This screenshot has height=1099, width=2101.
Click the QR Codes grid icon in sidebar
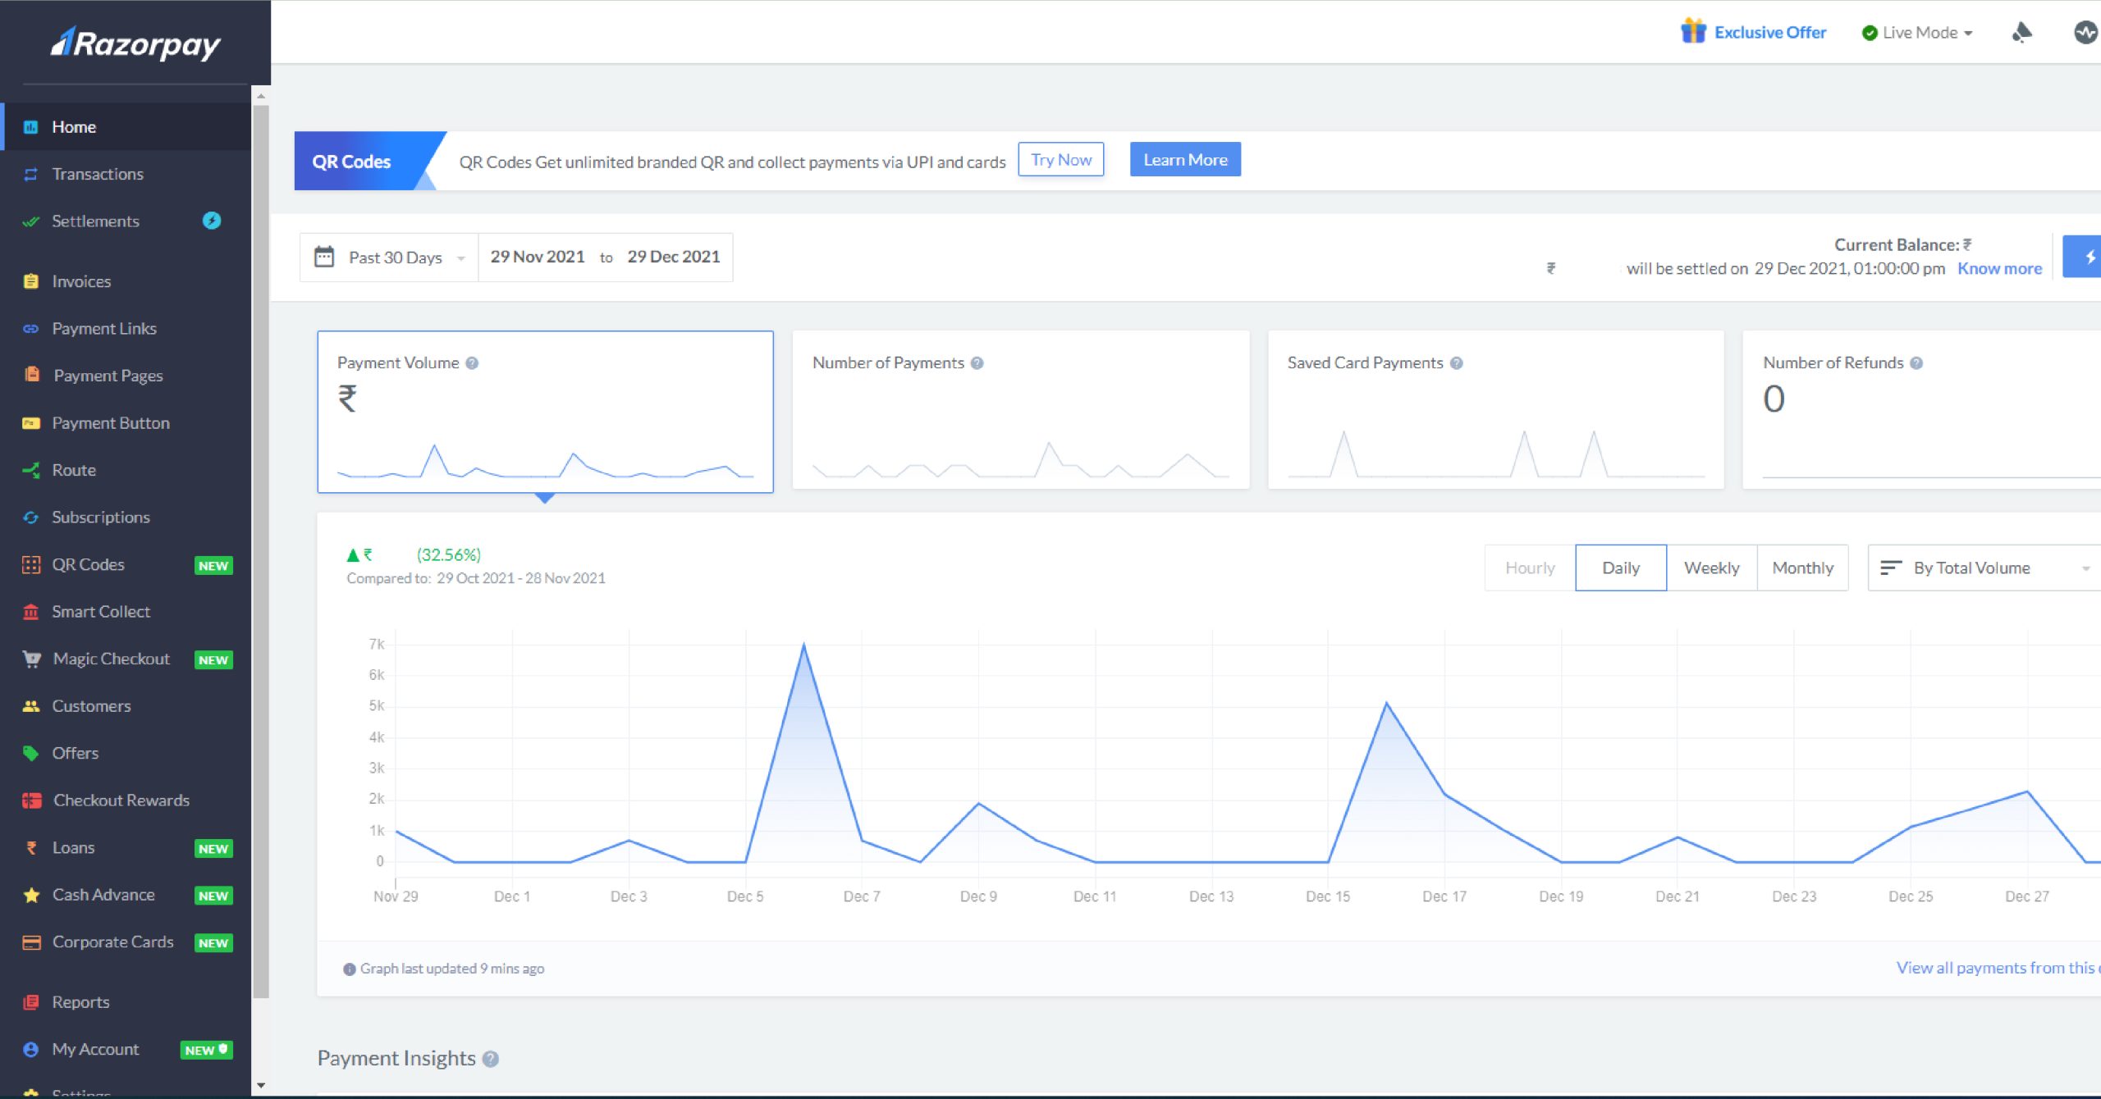tap(31, 564)
